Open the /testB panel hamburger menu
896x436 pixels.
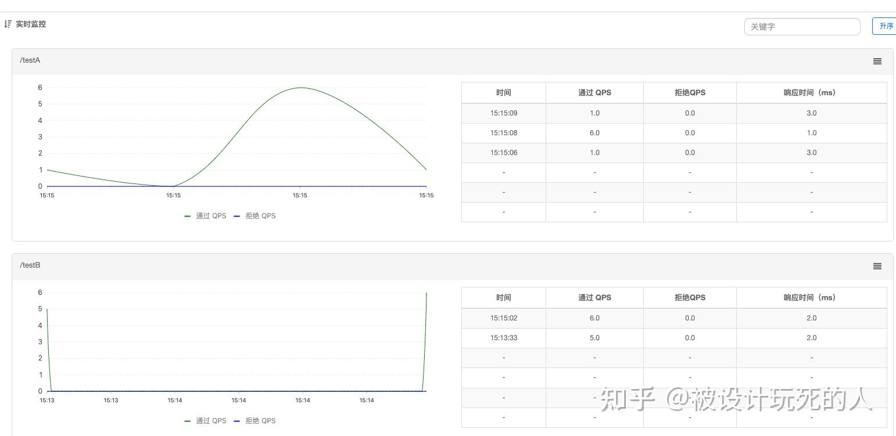877,266
